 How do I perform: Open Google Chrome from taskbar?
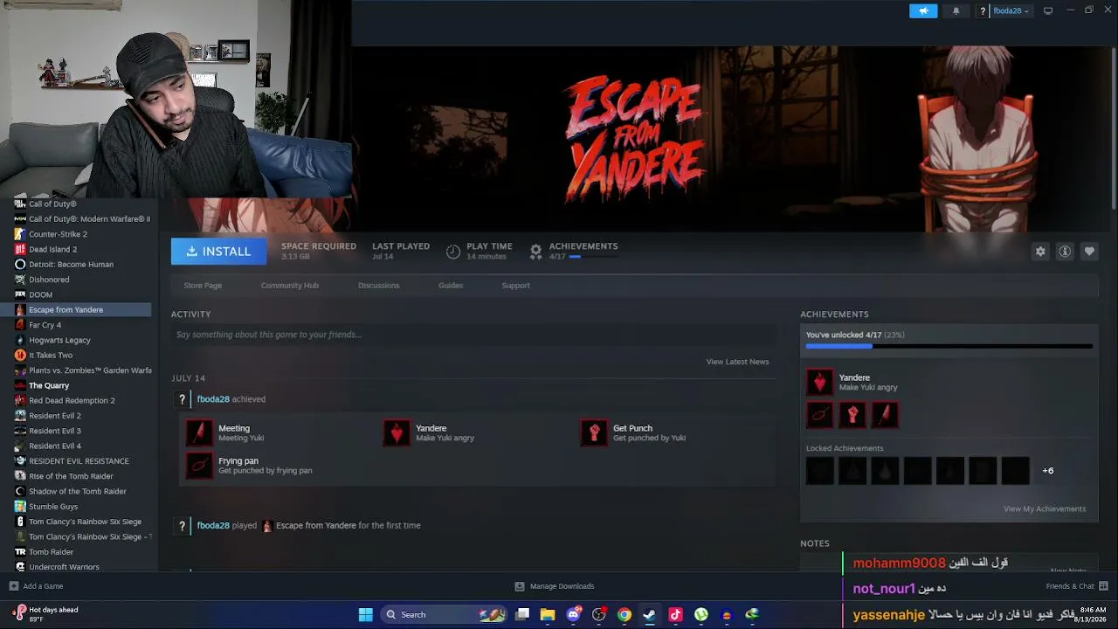tap(625, 614)
